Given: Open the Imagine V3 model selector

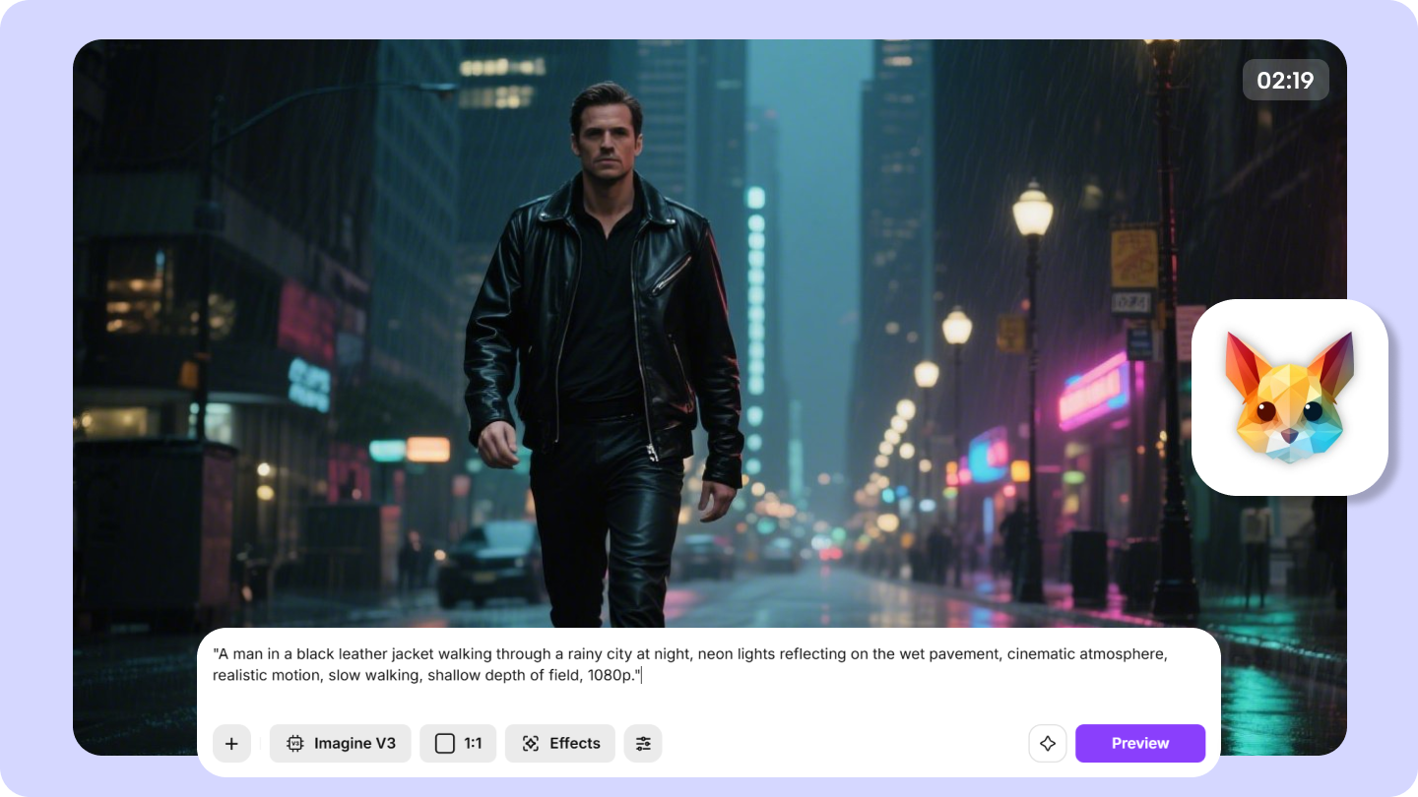Looking at the screenshot, I should [341, 744].
